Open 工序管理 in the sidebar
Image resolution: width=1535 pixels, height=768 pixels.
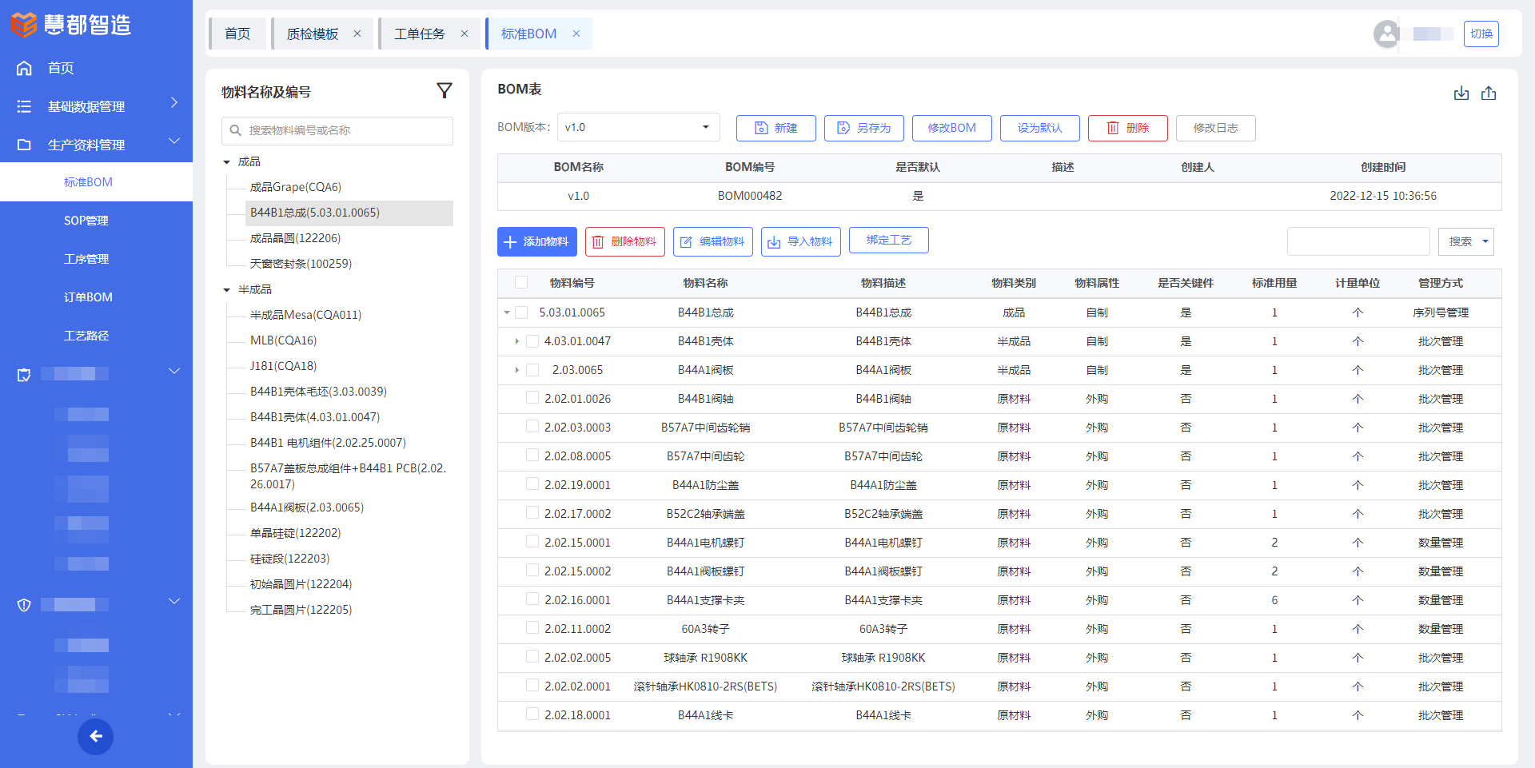(x=86, y=259)
